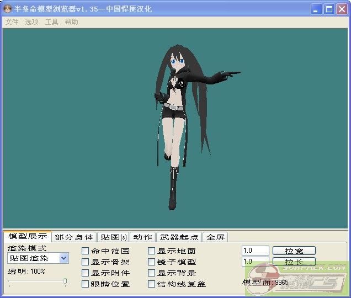The width and height of the screenshot is (351, 298).
Task: Click the 拉宽 button
Action: [294, 251]
